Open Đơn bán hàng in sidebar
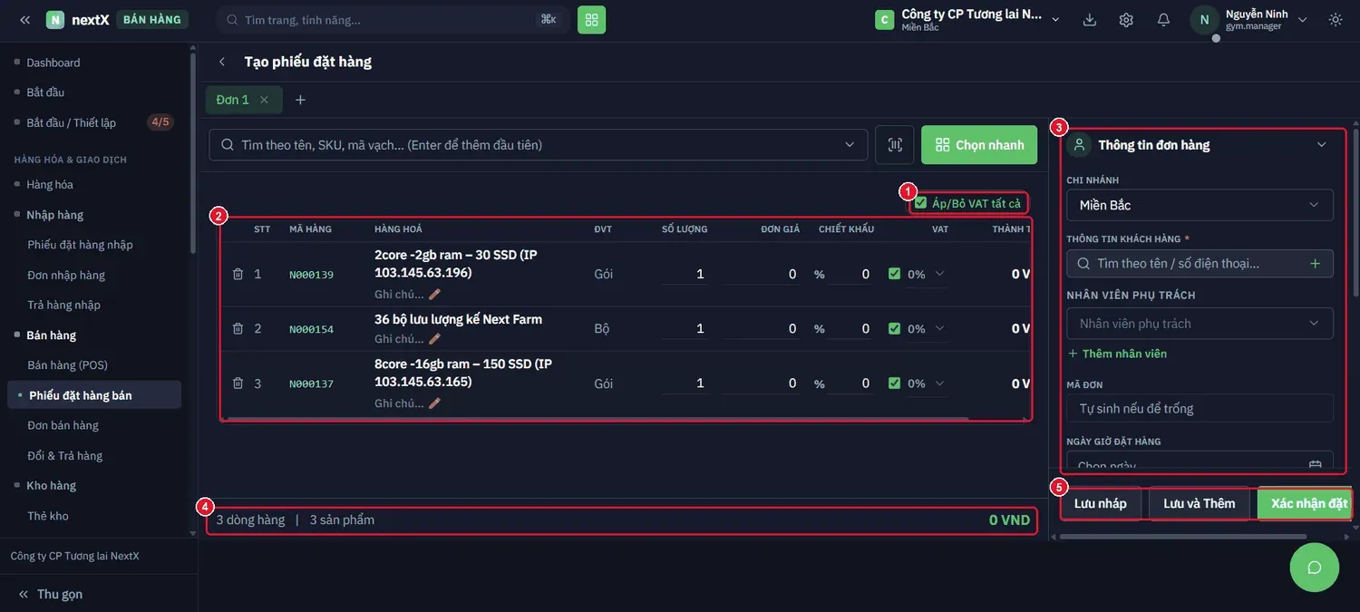This screenshot has width=1360, height=612. (x=63, y=425)
